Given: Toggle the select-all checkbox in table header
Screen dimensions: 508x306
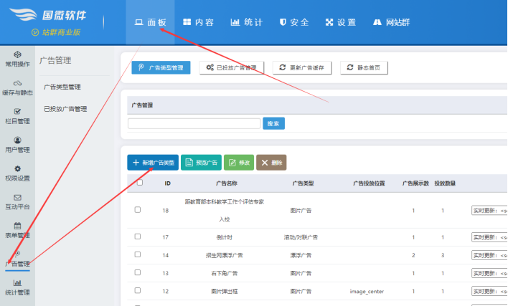Looking at the screenshot, I should coord(140,183).
